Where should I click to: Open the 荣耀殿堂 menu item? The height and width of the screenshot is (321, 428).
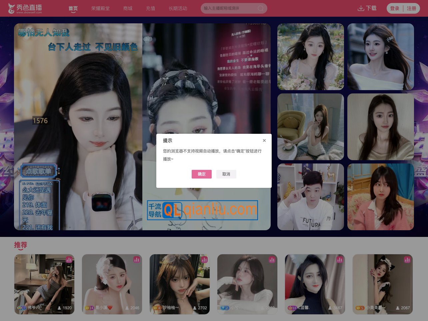(x=100, y=8)
